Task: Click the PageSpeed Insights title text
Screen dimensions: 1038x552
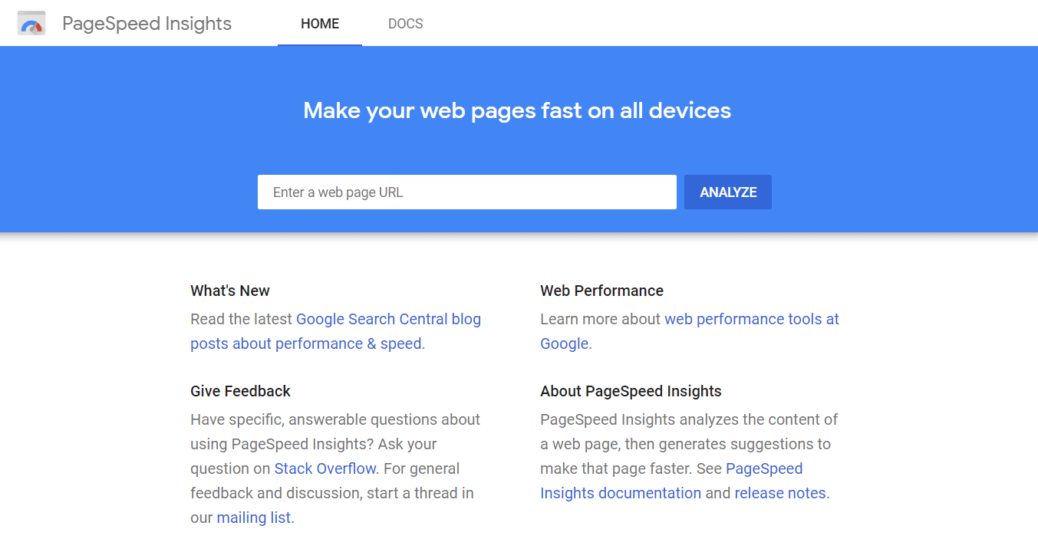Action: pos(146,24)
